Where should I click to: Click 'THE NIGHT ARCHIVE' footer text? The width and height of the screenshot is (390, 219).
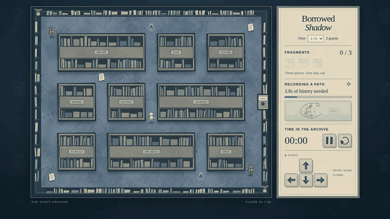[x=49, y=202]
